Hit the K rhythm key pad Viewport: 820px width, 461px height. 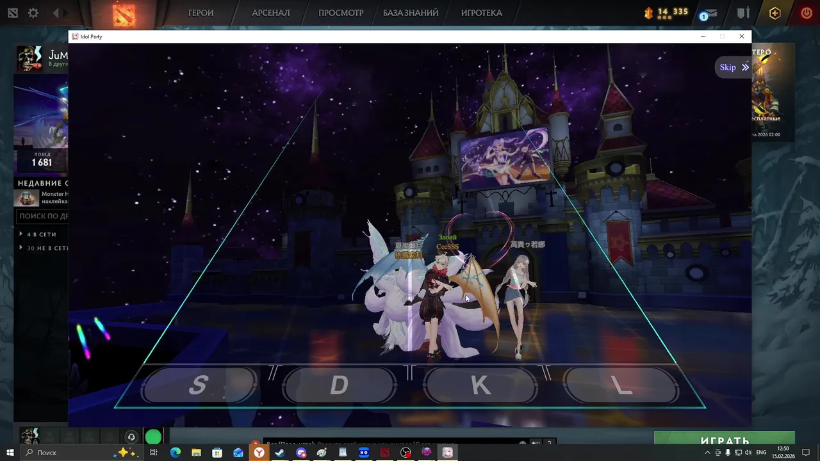point(480,385)
